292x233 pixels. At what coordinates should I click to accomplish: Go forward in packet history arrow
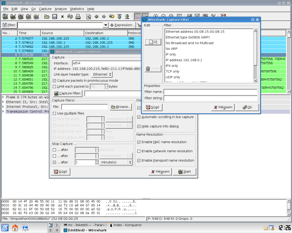[104, 16]
